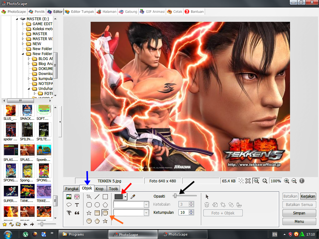Open full screen view icon

click(248, 181)
